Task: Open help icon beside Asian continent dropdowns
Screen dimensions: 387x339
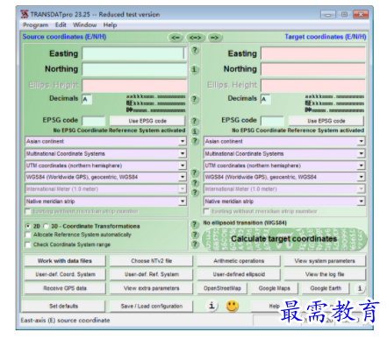Action: 195,141
